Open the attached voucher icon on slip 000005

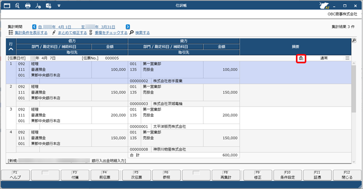click(301, 58)
